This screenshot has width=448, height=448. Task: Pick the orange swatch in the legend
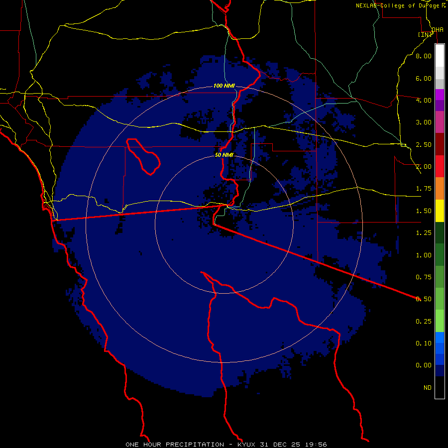(x=440, y=189)
